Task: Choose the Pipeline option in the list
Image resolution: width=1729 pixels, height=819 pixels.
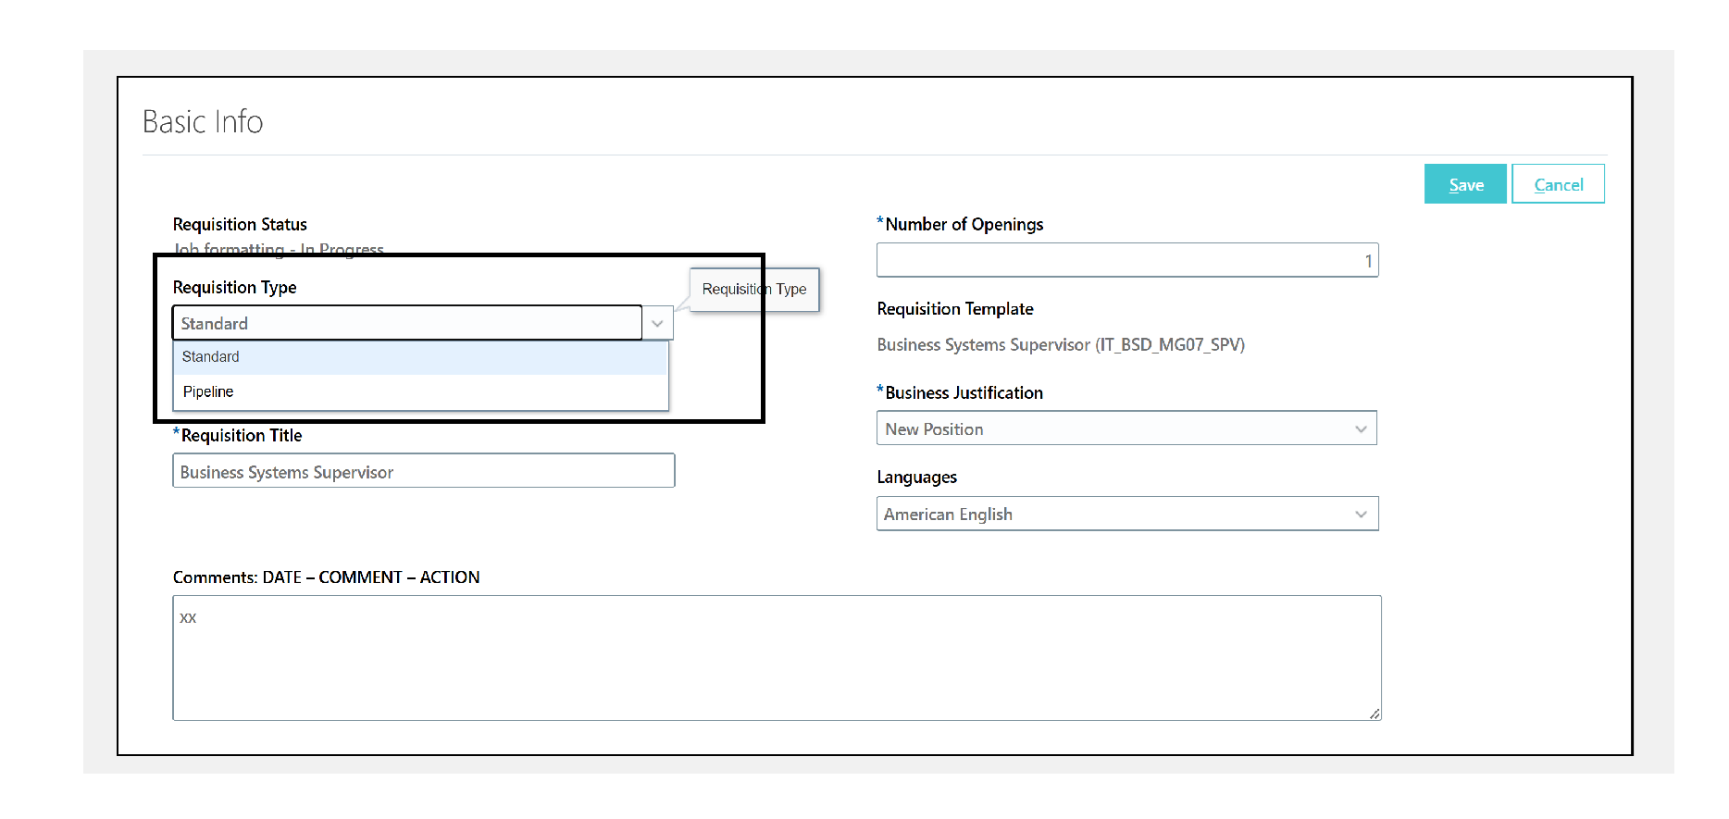Action: (x=420, y=391)
